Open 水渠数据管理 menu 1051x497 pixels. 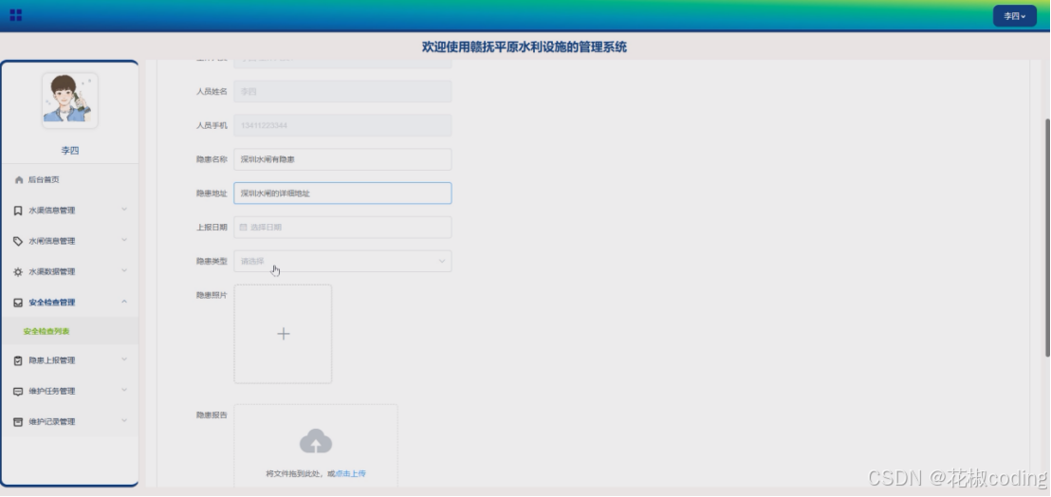click(69, 272)
